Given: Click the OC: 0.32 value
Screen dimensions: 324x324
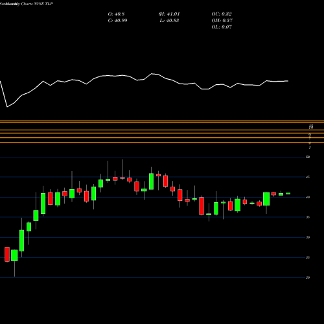Looking at the screenshot, I should (x=222, y=14).
